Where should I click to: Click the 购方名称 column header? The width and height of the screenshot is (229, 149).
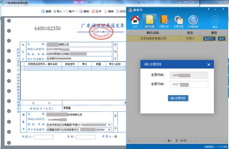153,33
